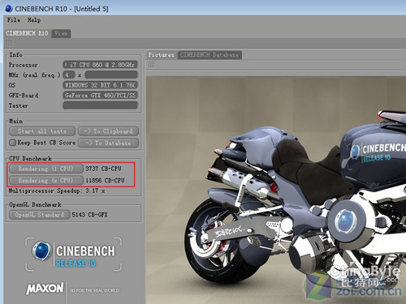Screen dimensions: 406x304
Task: Switch to the CINEBENCH R10 tab
Action: (x=27, y=33)
